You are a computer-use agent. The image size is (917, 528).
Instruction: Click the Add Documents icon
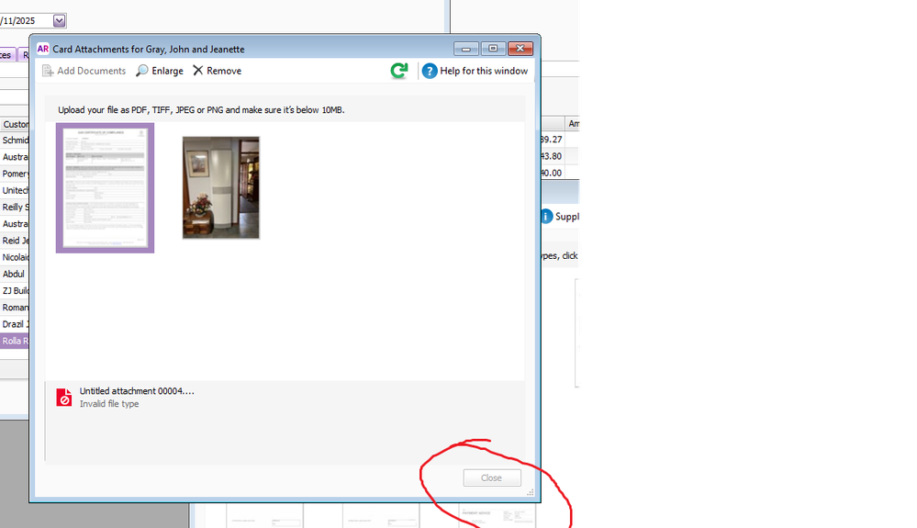(49, 71)
